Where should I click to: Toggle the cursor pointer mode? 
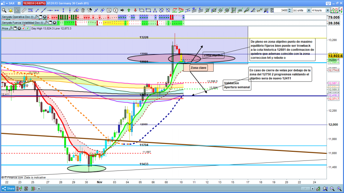[17, 10]
